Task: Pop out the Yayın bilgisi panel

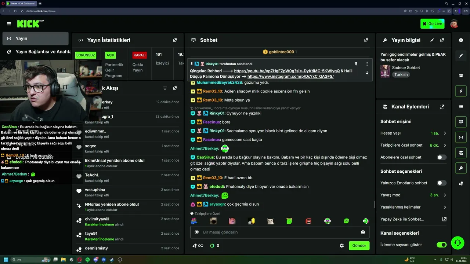Action: [x=442, y=40]
